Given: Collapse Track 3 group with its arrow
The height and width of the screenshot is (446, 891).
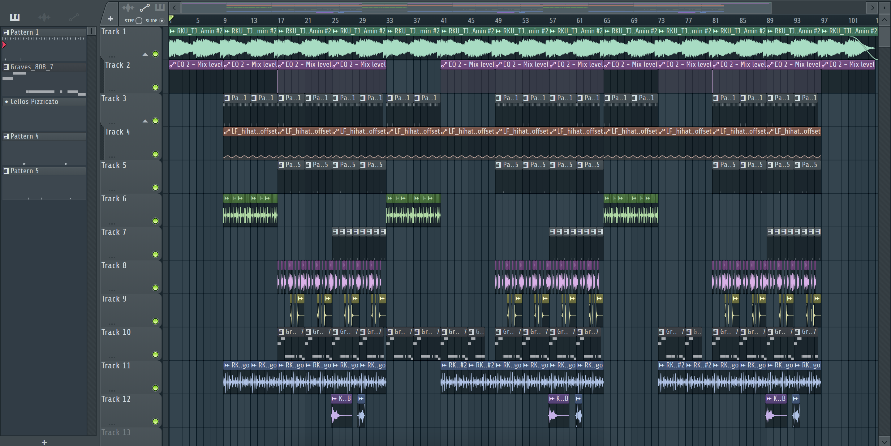Looking at the screenshot, I should (145, 121).
